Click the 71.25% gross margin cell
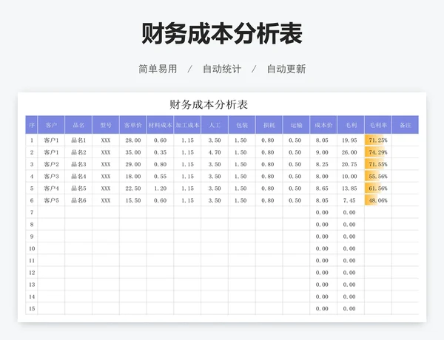 (378, 140)
